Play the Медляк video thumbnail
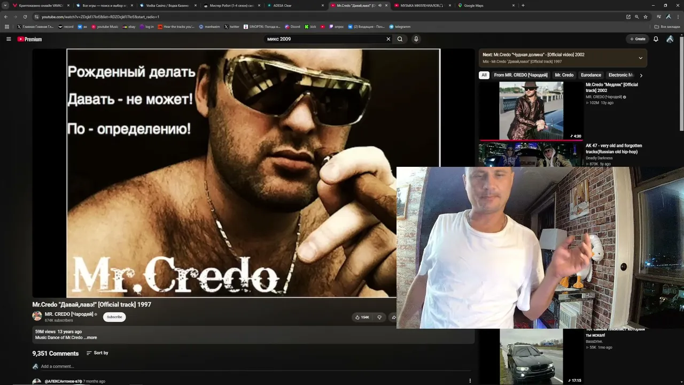Image resolution: width=684 pixels, height=385 pixels. [x=531, y=111]
